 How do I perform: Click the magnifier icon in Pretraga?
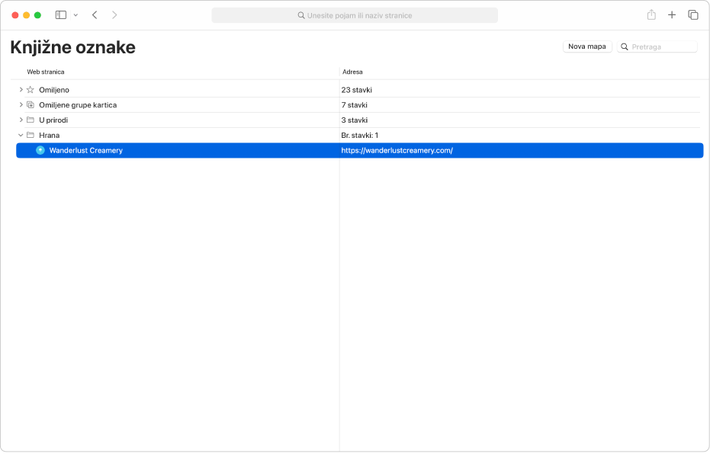tap(625, 46)
